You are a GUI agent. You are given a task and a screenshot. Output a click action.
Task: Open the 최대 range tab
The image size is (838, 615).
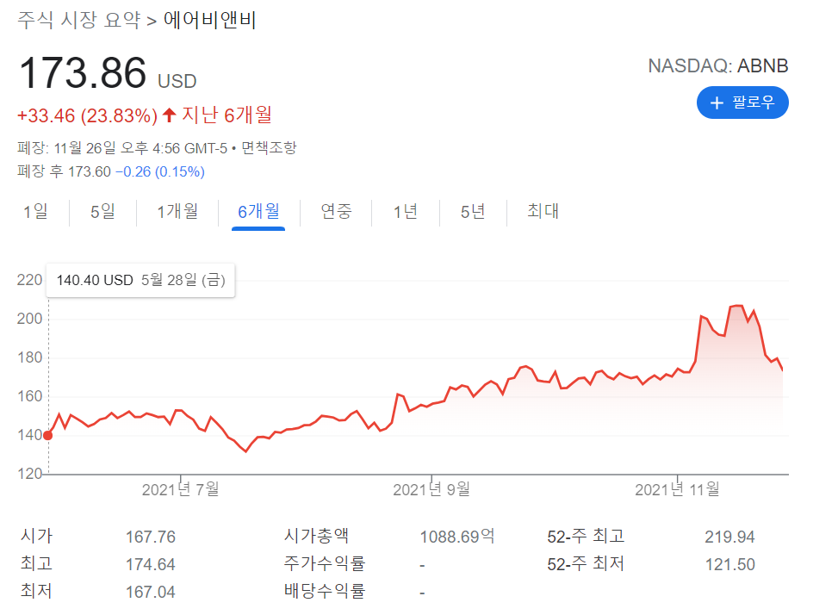point(543,212)
